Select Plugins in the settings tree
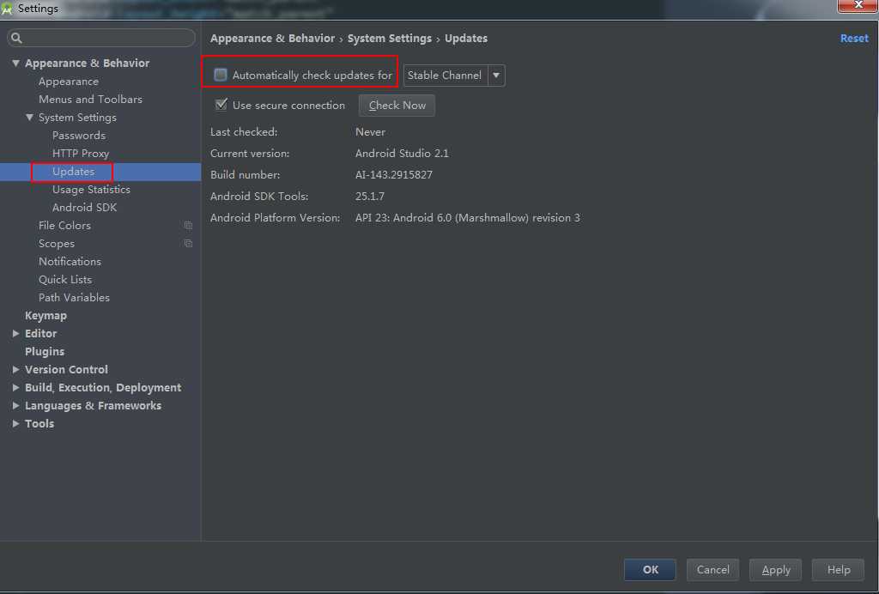The image size is (879, 594). [x=45, y=351]
